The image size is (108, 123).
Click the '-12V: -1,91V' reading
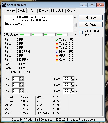[49, 97]
